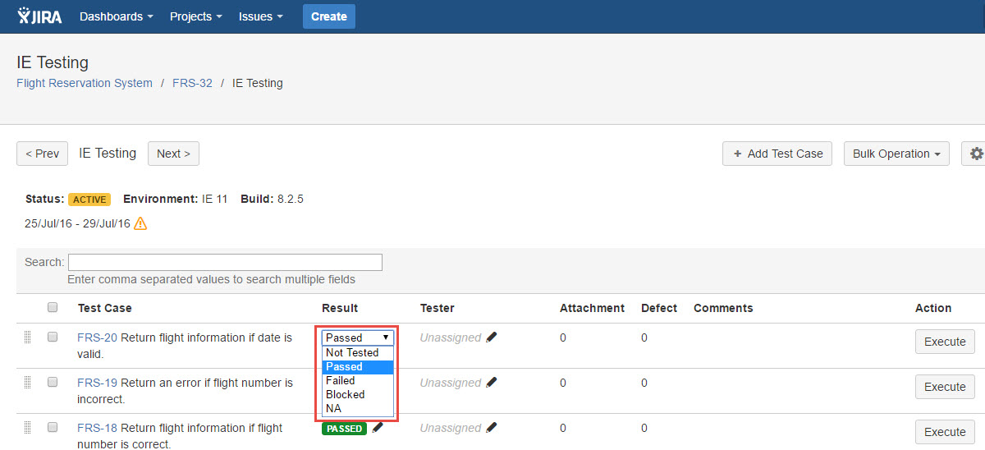
Task: Focus the Search input field
Action: pos(225,263)
